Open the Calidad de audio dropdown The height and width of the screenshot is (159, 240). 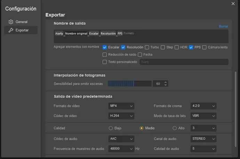(203, 149)
